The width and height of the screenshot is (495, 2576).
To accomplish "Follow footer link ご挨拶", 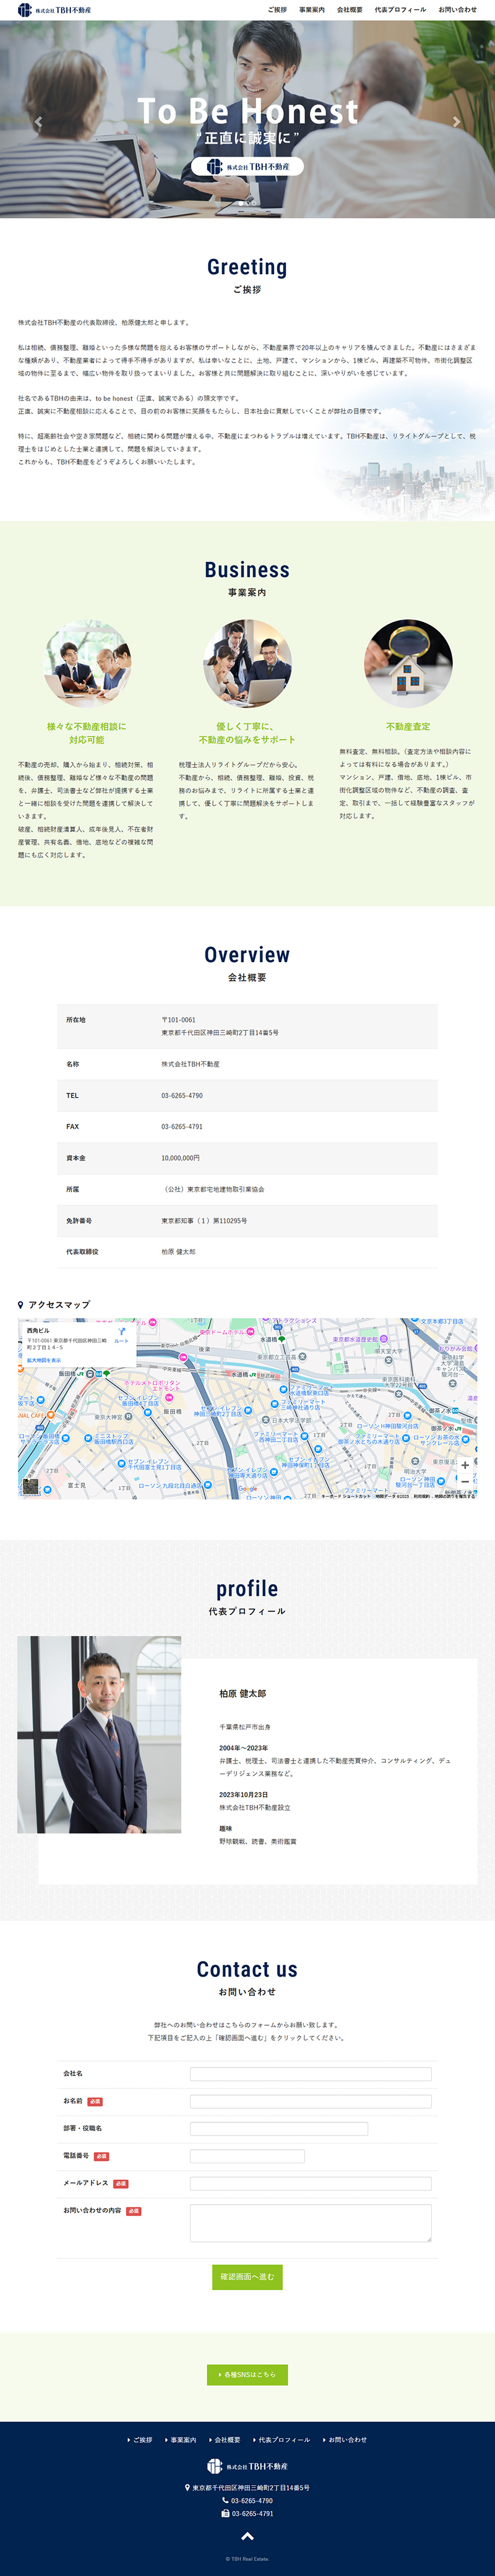I will (x=141, y=2439).
